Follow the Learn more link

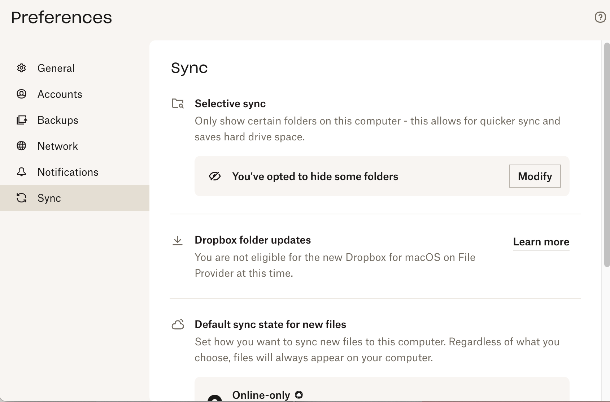[541, 242]
